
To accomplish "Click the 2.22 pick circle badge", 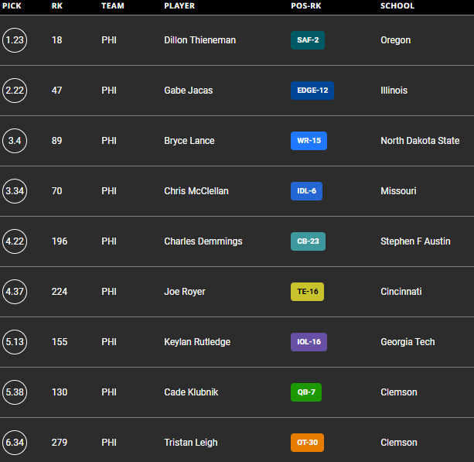I will [x=14, y=91].
